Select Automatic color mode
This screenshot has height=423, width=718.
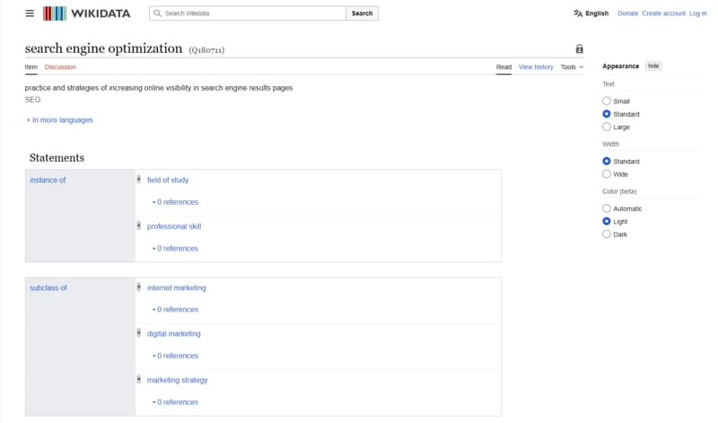[x=607, y=208]
